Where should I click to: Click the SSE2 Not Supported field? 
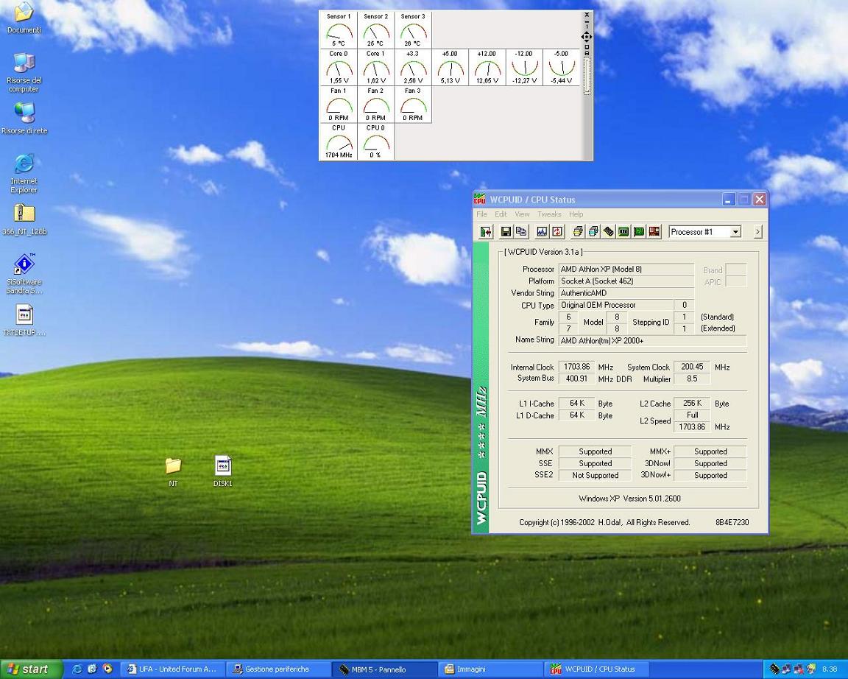coord(595,476)
